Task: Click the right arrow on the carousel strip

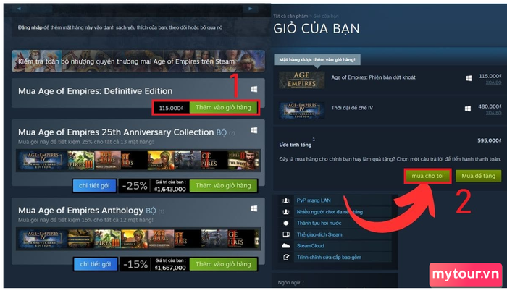Action: click(251, 9)
